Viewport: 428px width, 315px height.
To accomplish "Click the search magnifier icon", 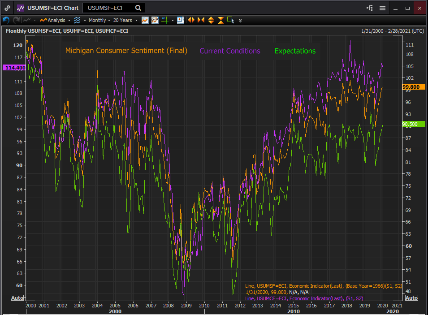I will (x=138, y=8).
